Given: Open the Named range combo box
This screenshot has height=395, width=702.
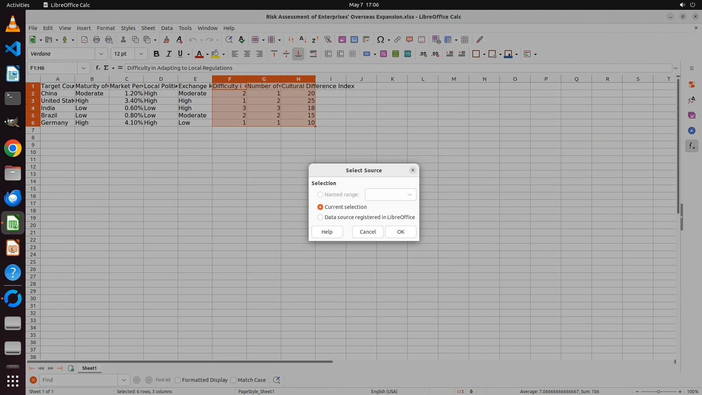Looking at the screenshot, I should [409, 195].
